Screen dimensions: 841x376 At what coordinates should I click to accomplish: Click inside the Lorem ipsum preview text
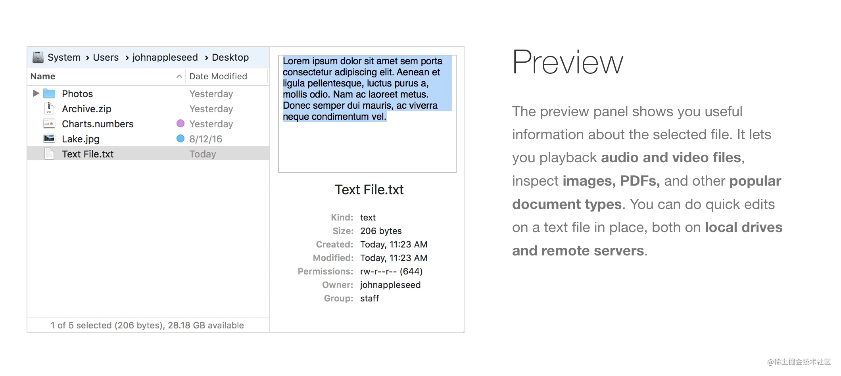(367, 89)
